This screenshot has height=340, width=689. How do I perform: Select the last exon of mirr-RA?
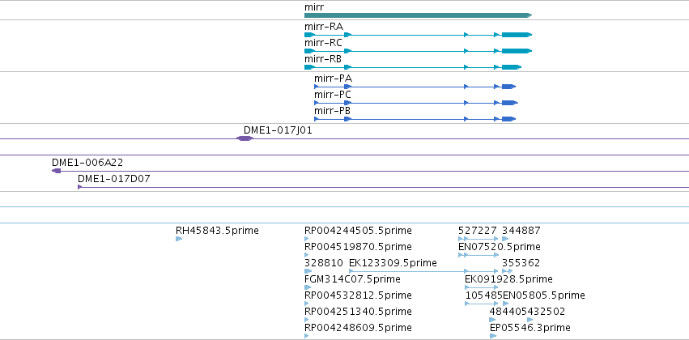[517, 35]
